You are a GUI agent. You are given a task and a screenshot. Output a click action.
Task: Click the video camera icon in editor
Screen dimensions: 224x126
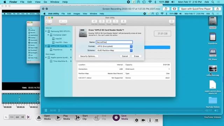tap(143, 120)
